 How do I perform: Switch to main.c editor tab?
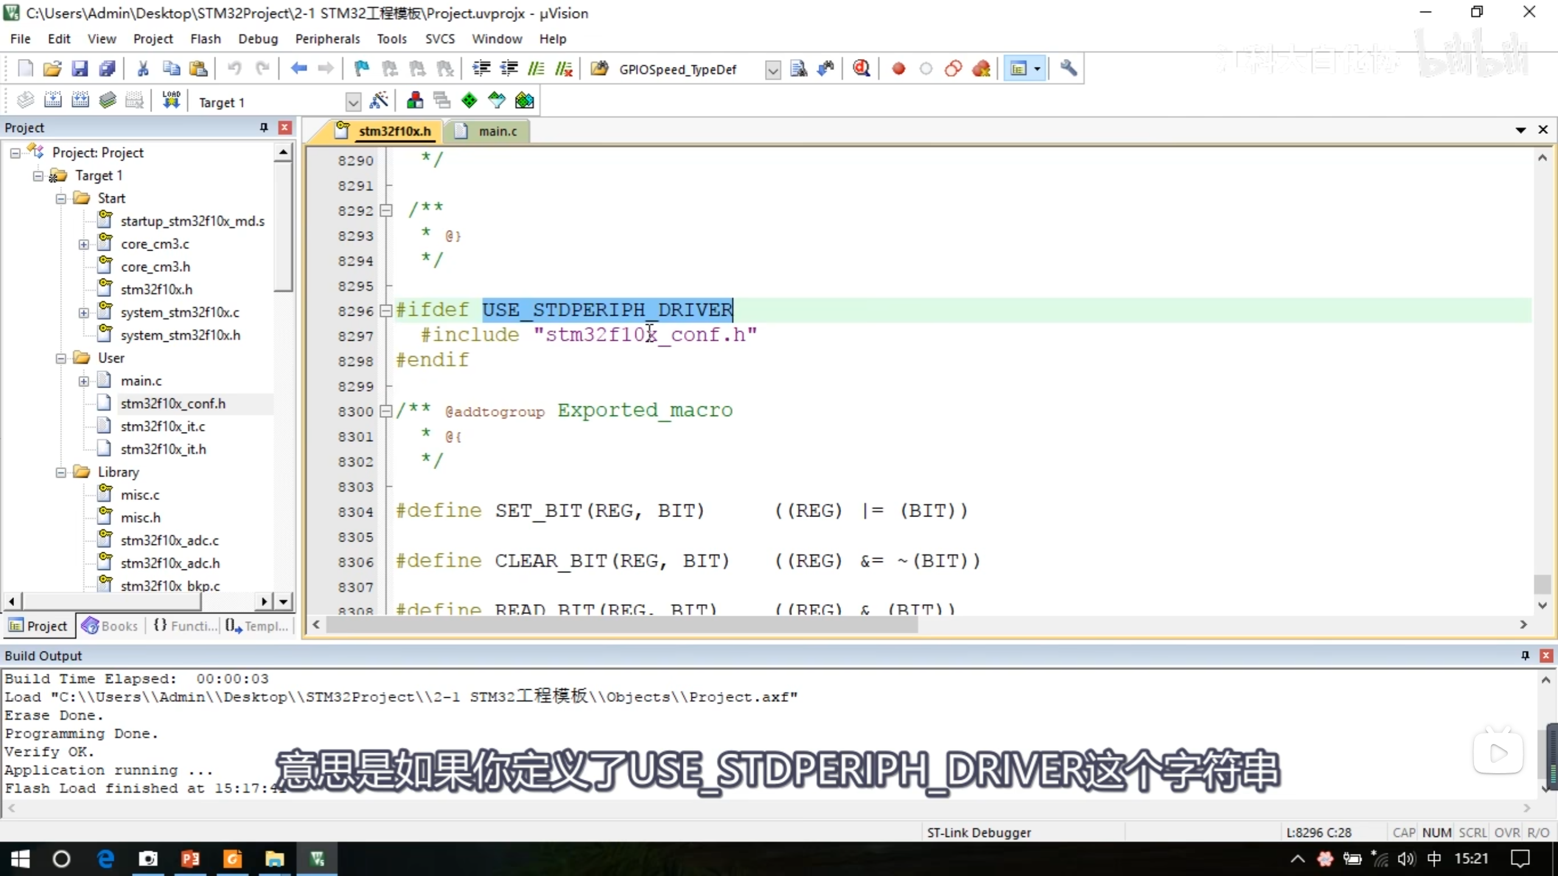[497, 131]
